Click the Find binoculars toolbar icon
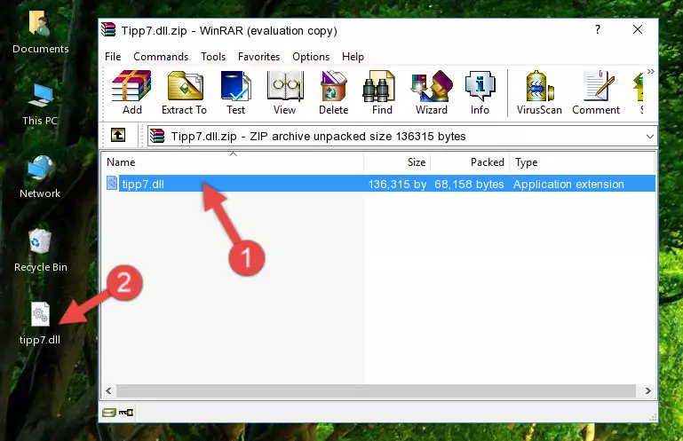683x441 pixels. point(382,92)
